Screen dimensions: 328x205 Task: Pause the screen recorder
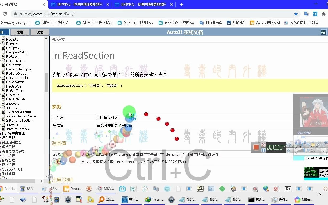[264, 150]
